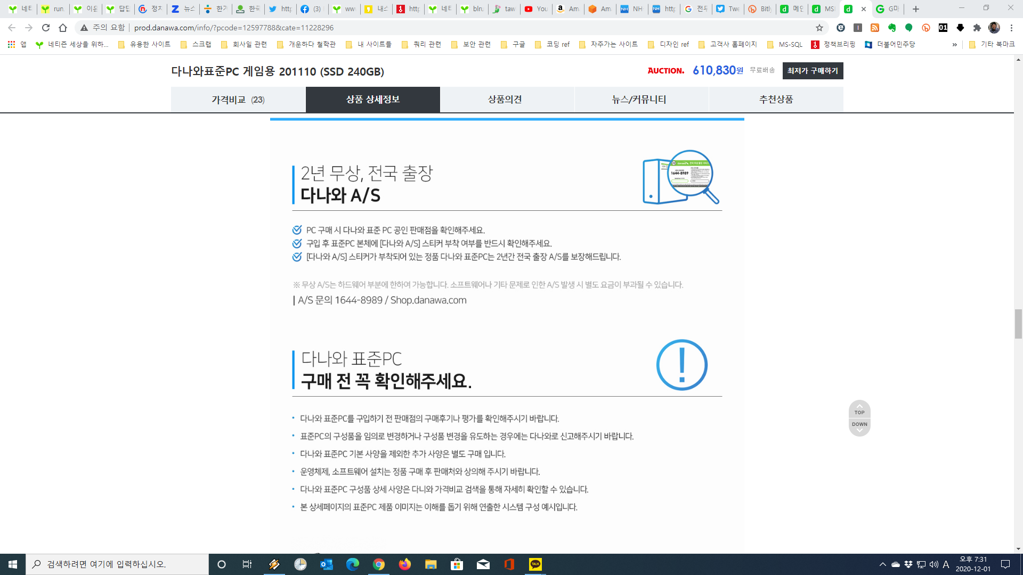The height and width of the screenshot is (575, 1023).
Task: Open a new browser tab with plus
Action: tap(916, 9)
